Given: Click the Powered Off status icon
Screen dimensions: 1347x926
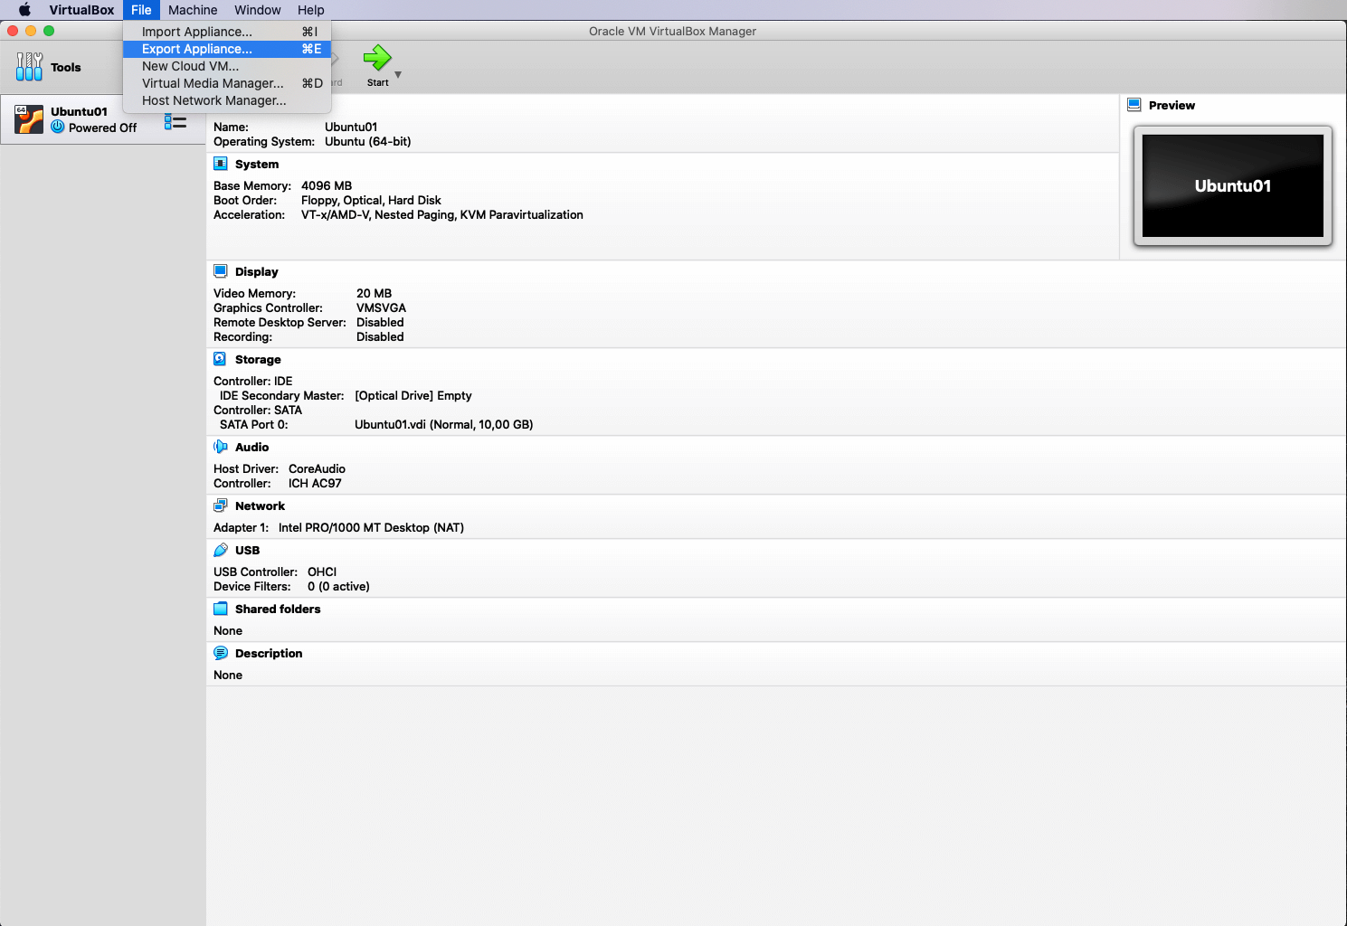Looking at the screenshot, I should (58, 128).
